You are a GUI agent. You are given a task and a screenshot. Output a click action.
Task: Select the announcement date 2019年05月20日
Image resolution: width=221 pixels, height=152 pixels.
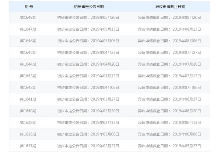[105, 17]
